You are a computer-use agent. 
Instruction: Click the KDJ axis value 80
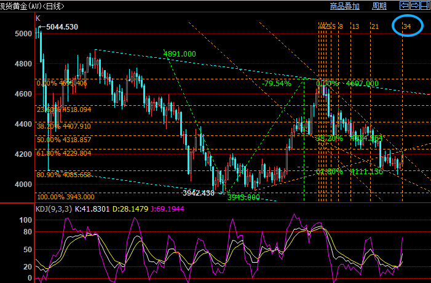(x=28, y=232)
